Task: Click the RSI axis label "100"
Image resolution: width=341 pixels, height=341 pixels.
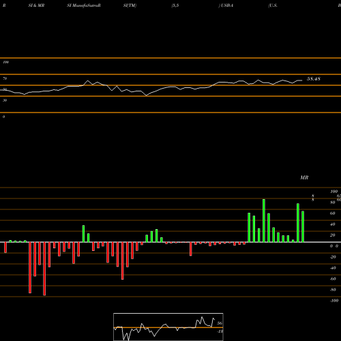Action: 5,62
